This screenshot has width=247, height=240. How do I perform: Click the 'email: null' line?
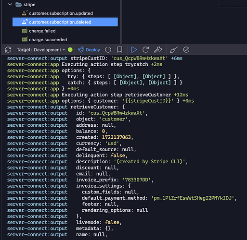(59, 174)
